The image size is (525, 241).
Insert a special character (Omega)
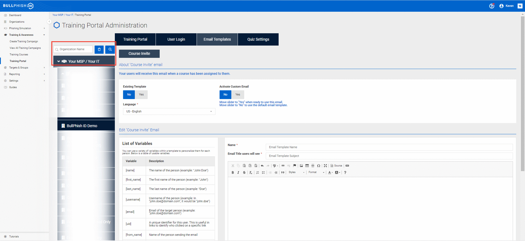pos(319,166)
